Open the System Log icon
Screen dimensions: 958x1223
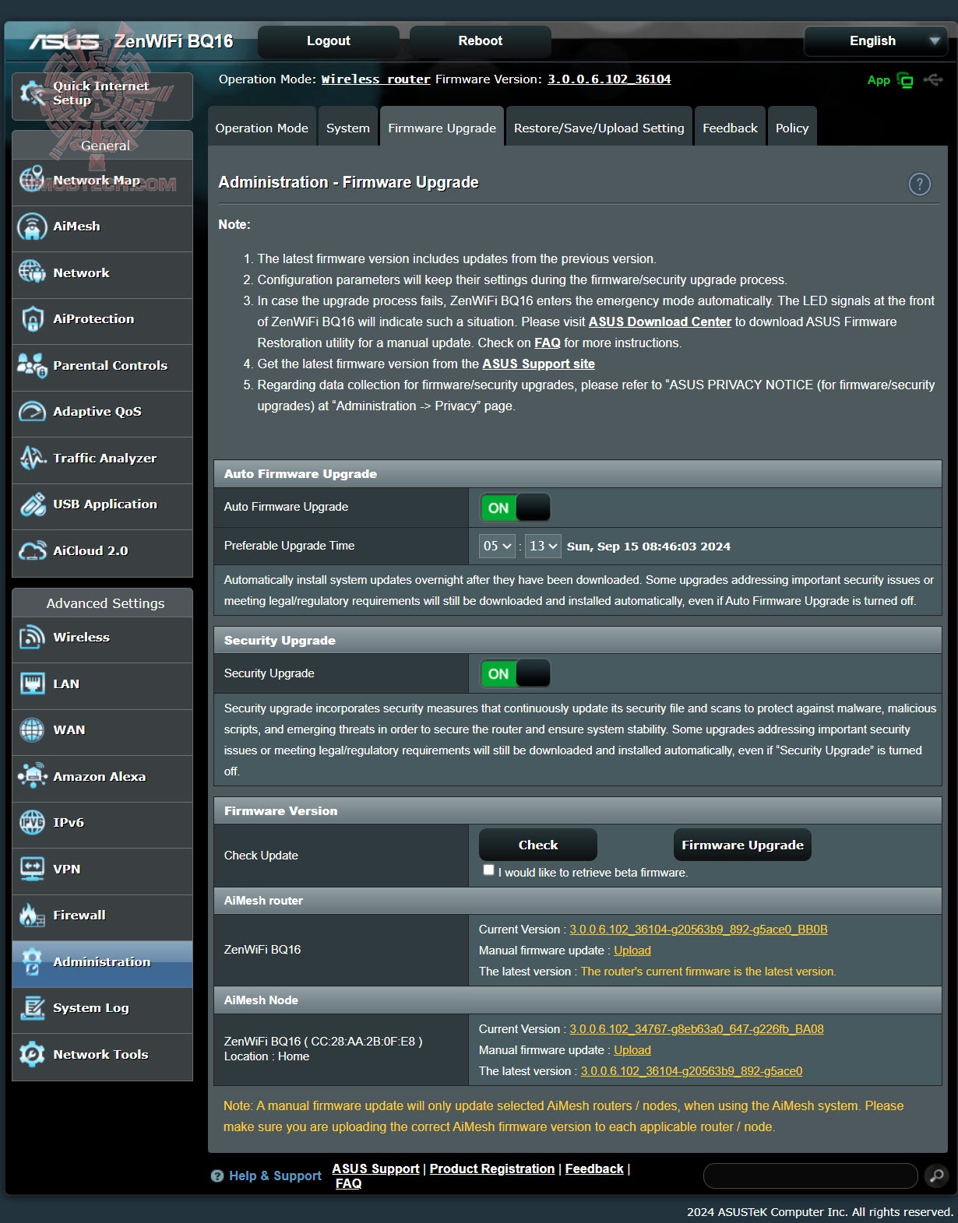pyautogui.click(x=32, y=1007)
